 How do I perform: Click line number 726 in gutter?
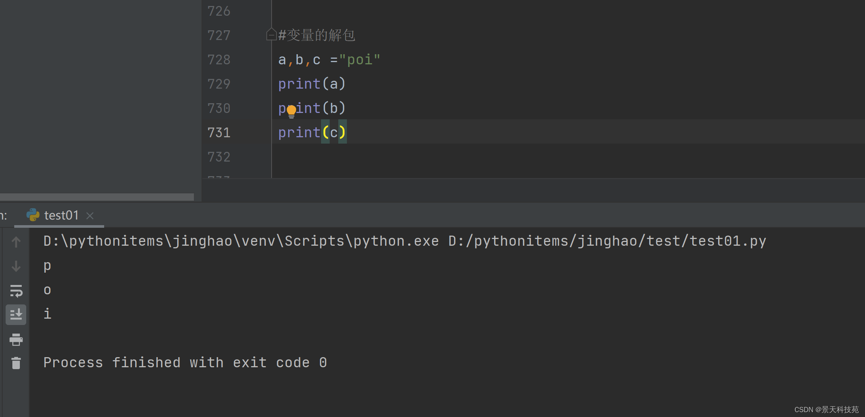[219, 11]
